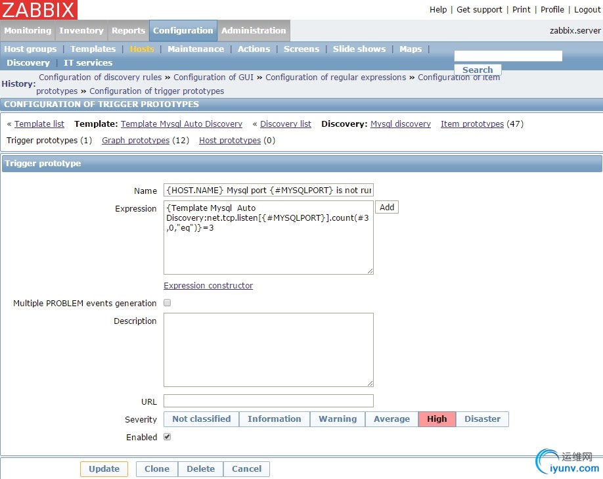Viewport: 603px width, 479px height.
Task: Set severity to Average
Action: 392,419
